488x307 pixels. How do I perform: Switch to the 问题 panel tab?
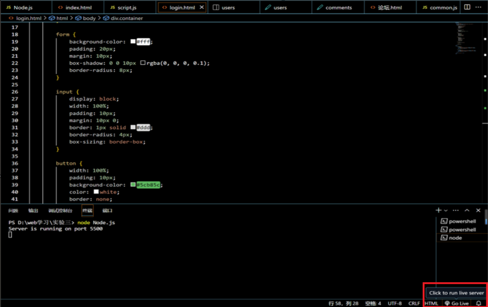pos(13,211)
